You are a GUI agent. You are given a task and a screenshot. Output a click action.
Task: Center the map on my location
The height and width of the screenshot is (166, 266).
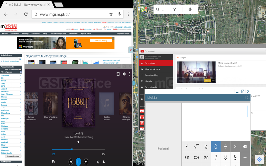click(x=259, y=160)
